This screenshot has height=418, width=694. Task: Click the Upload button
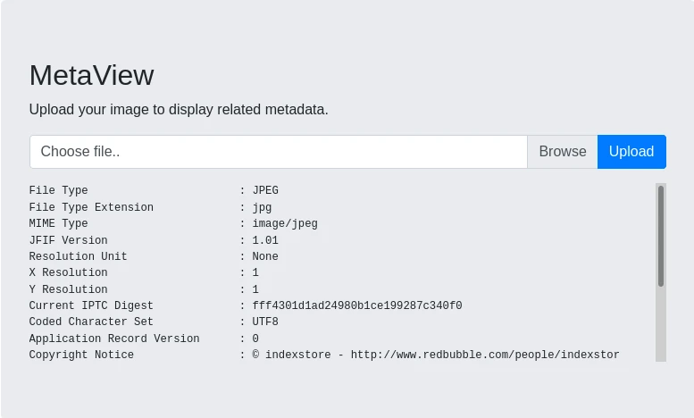pyautogui.click(x=631, y=152)
